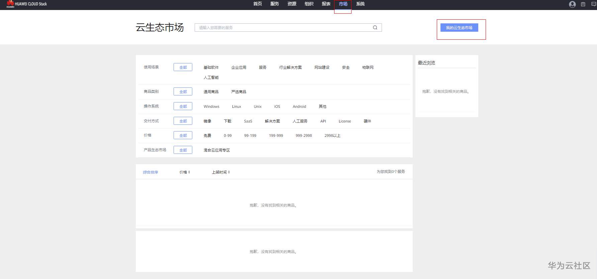This screenshot has height=279, width=597.
Task: Select License delivery method
Action: tap(345, 121)
